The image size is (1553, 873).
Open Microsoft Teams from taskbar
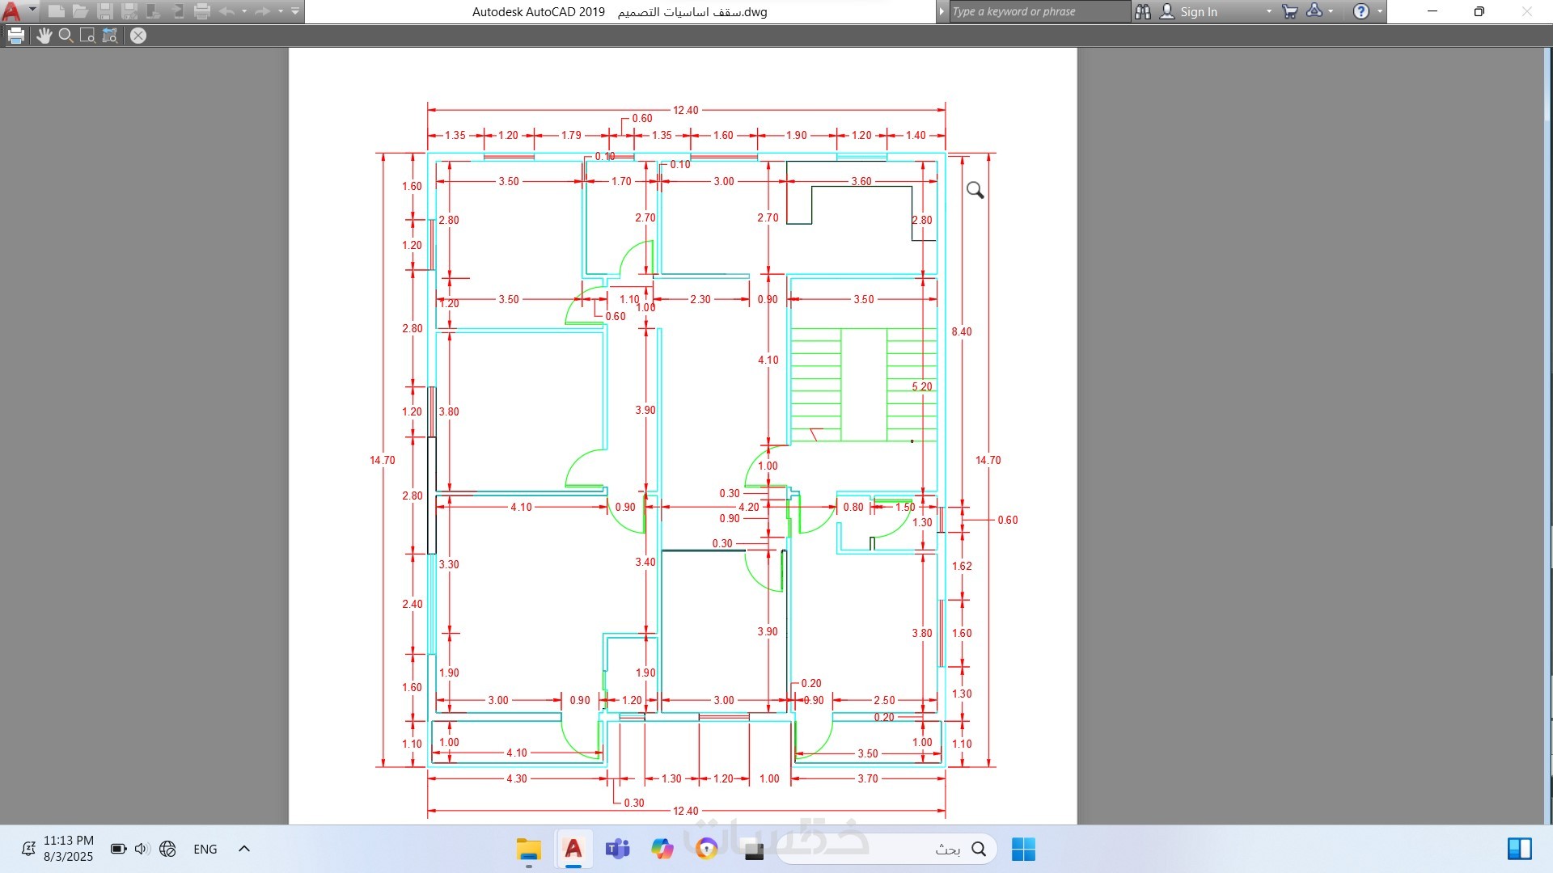click(618, 850)
